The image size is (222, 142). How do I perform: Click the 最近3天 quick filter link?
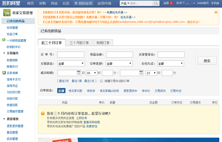[64, 81]
